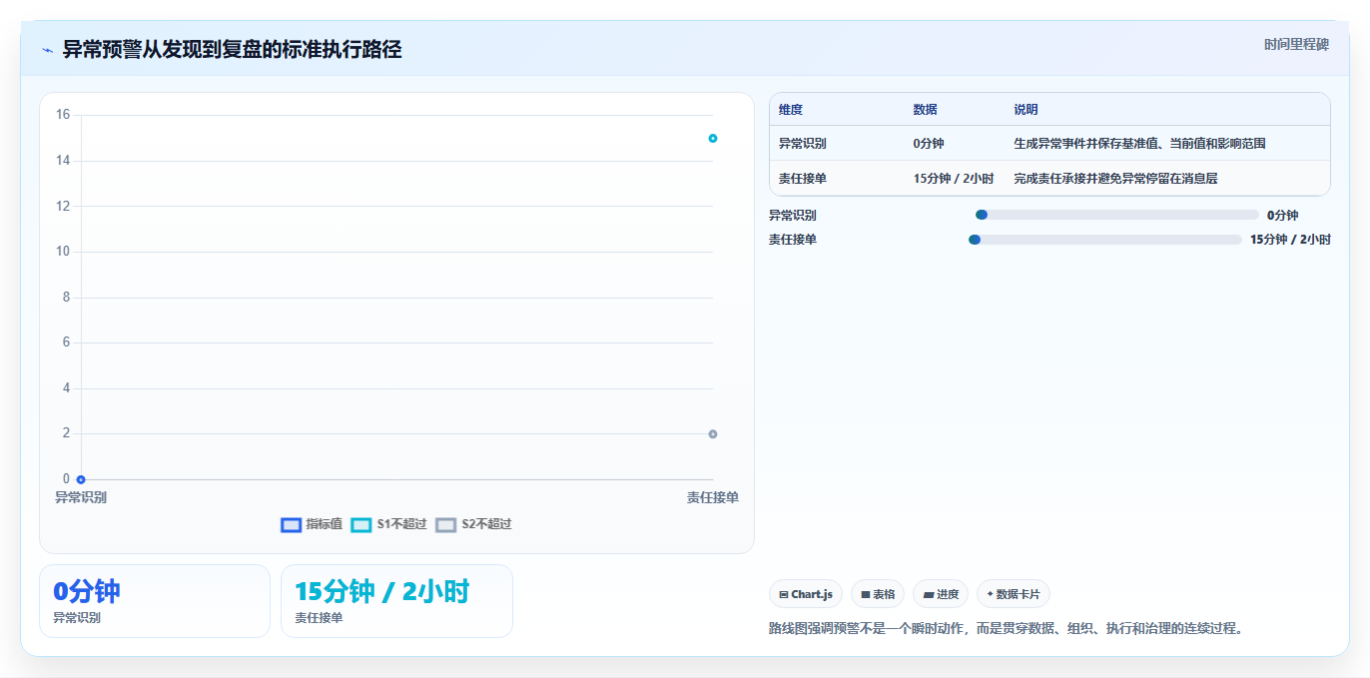Select the cyan data point at 15
The height and width of the screenshot is (678, 1370).
coord(713,138)
